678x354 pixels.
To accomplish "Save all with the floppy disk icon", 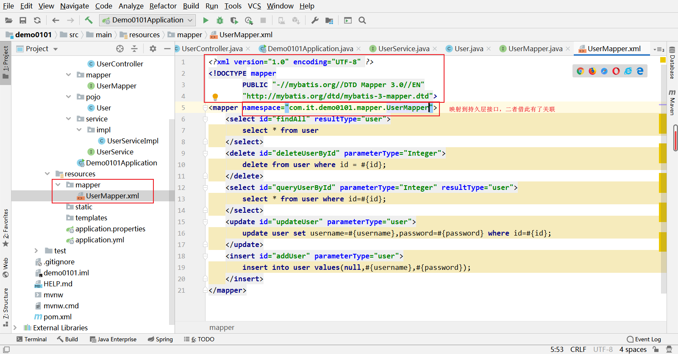I will 23,20.
